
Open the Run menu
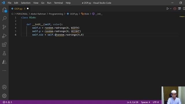(49, 3)
